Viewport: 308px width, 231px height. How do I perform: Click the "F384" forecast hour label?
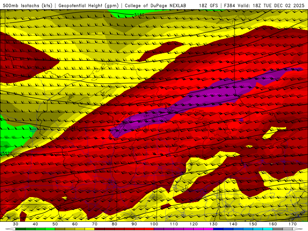(229, 6)
